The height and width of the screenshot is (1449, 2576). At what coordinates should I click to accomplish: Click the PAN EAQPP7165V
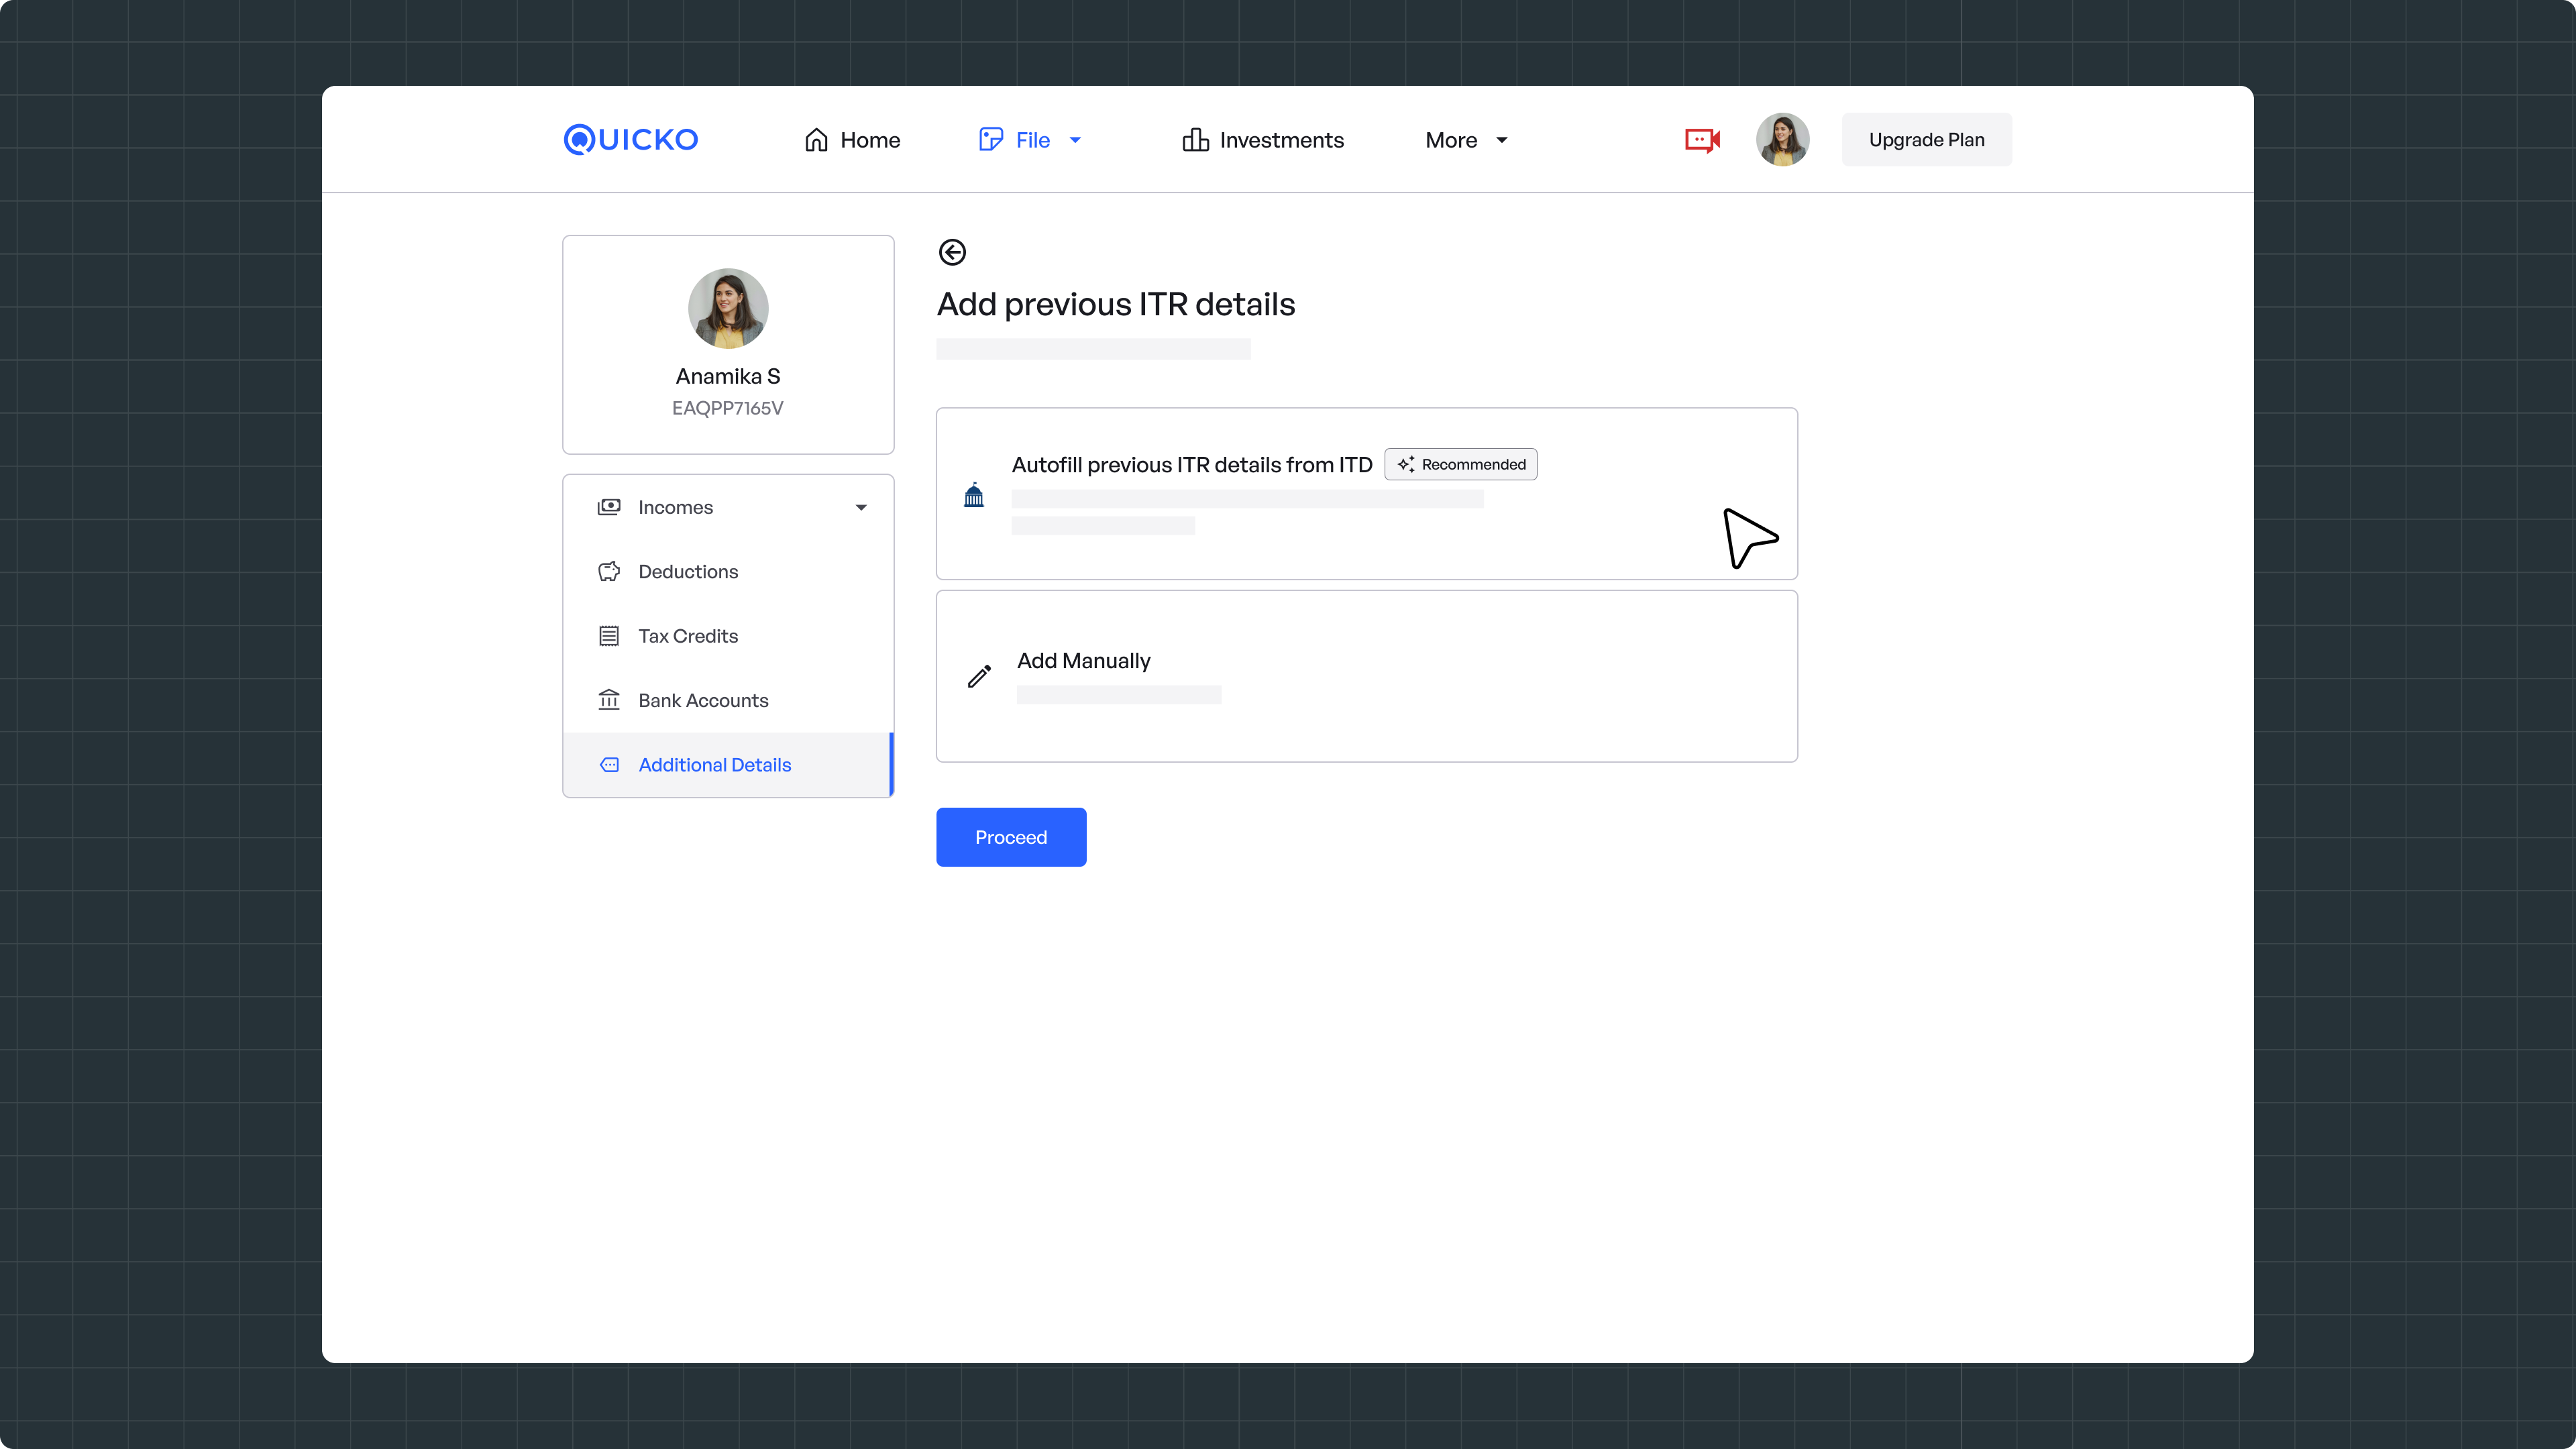click(x=728, y=408)
